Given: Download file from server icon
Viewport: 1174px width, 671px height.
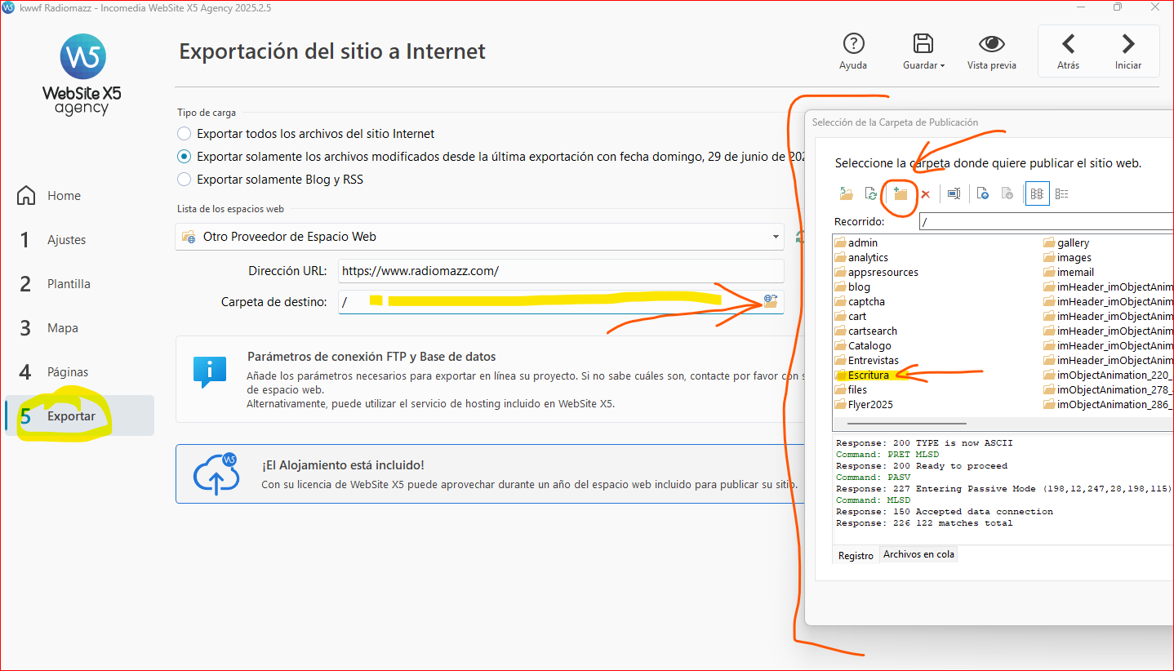Looking at the screenshot, I should pyautogui.click(x=1007, y=193).
